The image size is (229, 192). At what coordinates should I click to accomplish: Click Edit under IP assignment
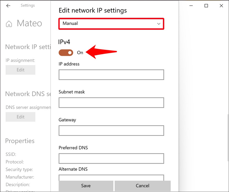pos(20,70)
